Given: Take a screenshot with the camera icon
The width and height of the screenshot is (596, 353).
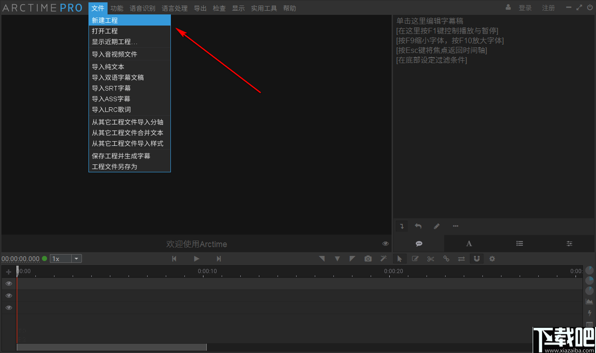Looking at the screenshot, I should coord(368,259).
